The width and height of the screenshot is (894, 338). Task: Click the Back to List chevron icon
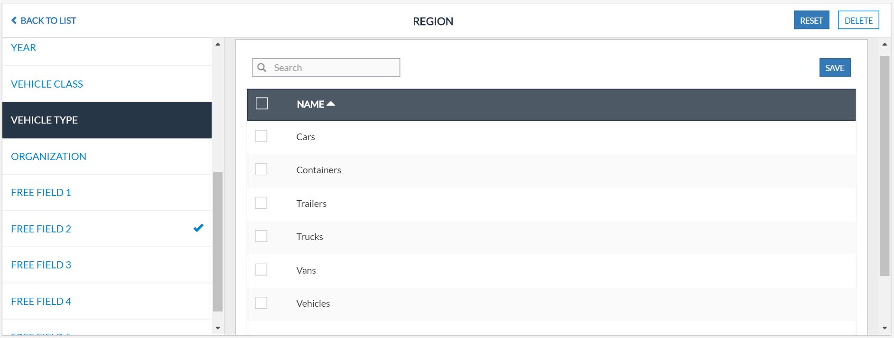tap(14, 20)
